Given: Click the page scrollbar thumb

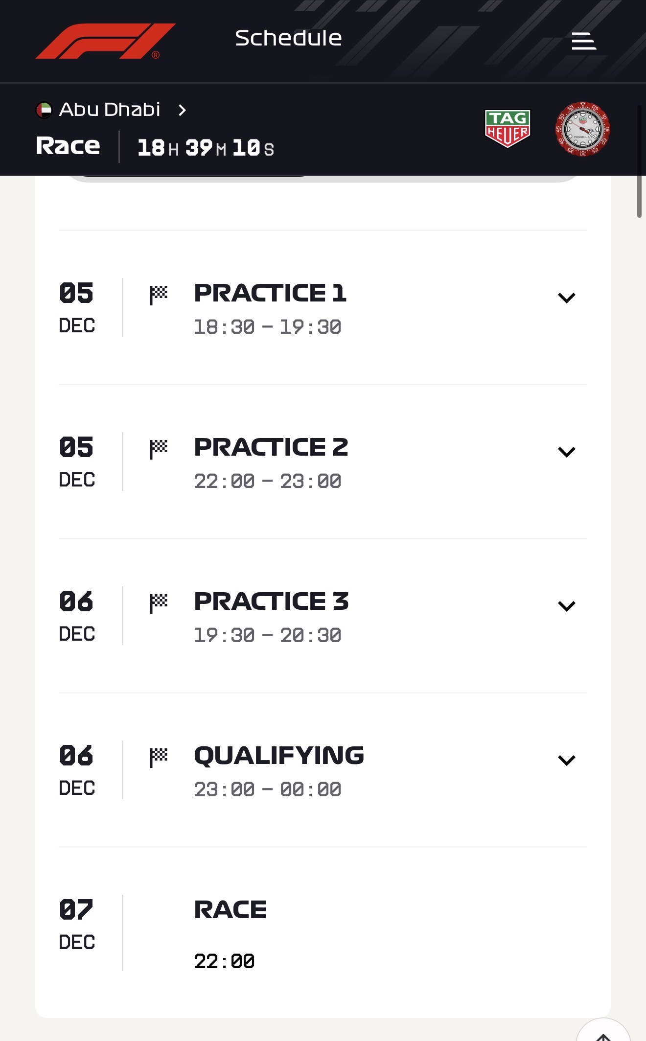Looking at the screenshot, I should pos(639,162).
